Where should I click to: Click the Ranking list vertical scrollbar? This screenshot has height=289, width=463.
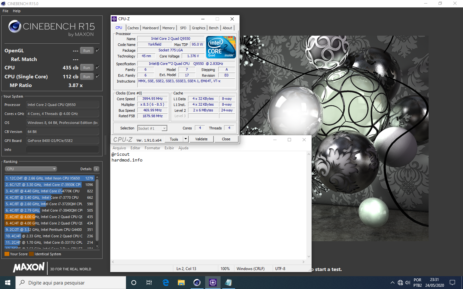[x=97, y=212]
